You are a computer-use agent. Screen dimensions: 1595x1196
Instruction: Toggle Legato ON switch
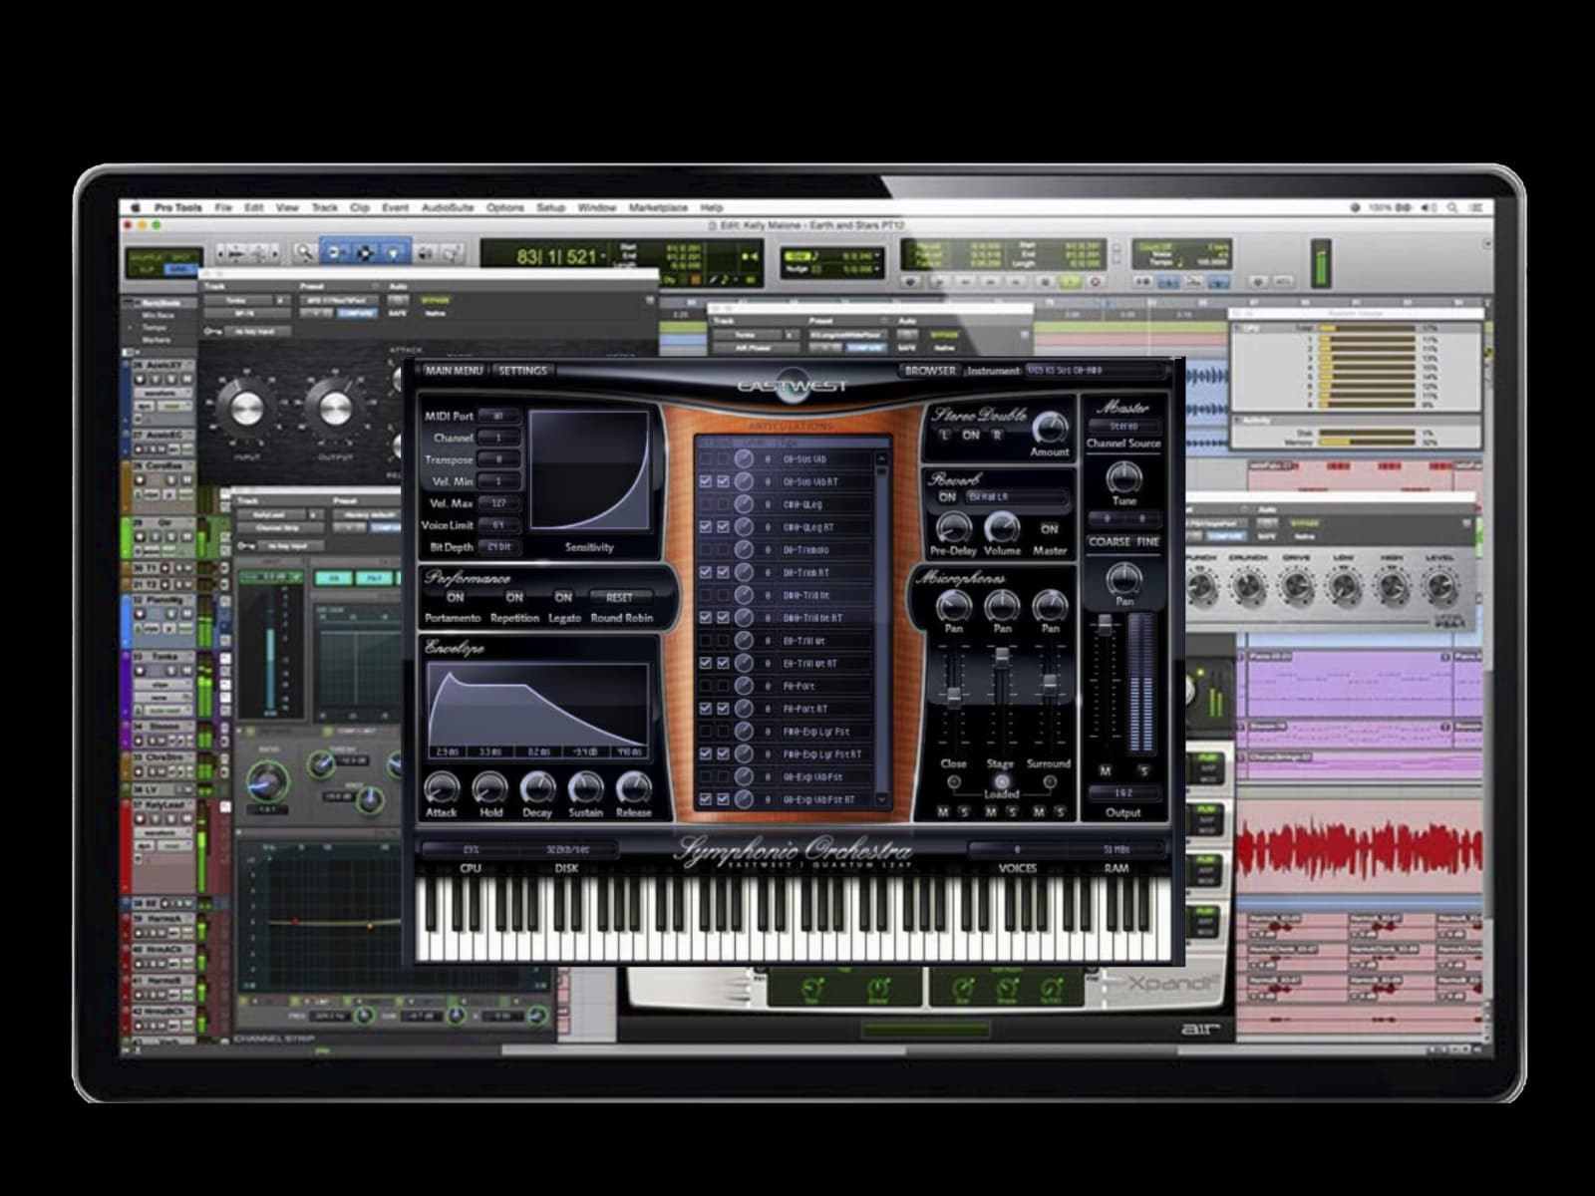tap(563, 597)
